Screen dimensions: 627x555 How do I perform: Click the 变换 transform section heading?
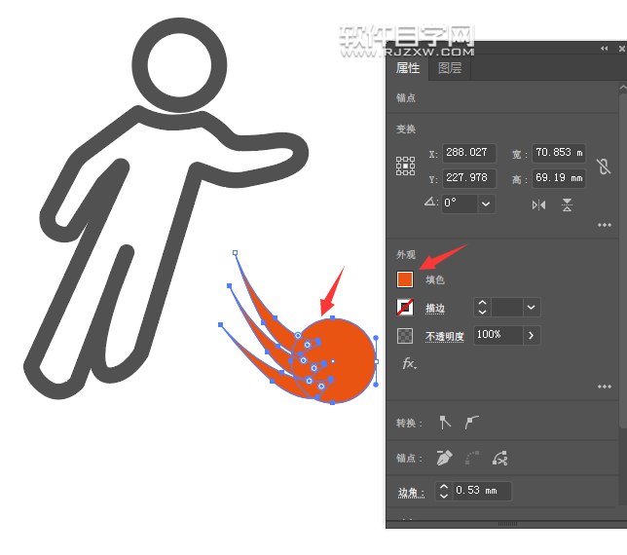coord(406,129)
